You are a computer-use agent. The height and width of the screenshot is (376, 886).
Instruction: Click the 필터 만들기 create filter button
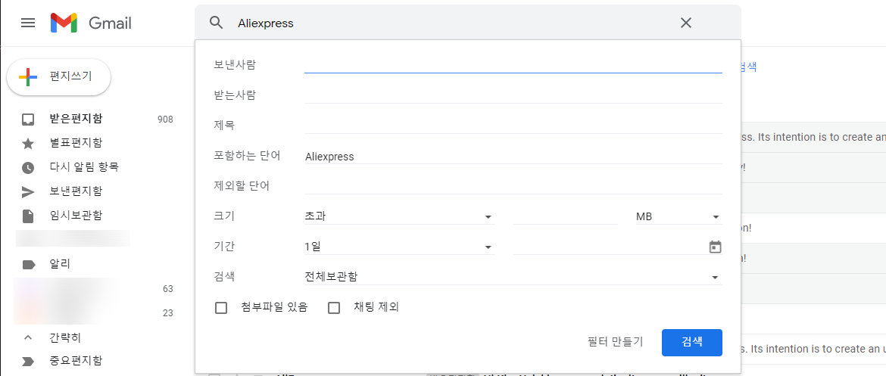(x=615, y=341)
